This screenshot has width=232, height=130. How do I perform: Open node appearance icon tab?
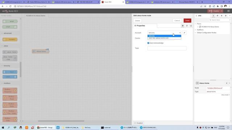click(191, 26)
